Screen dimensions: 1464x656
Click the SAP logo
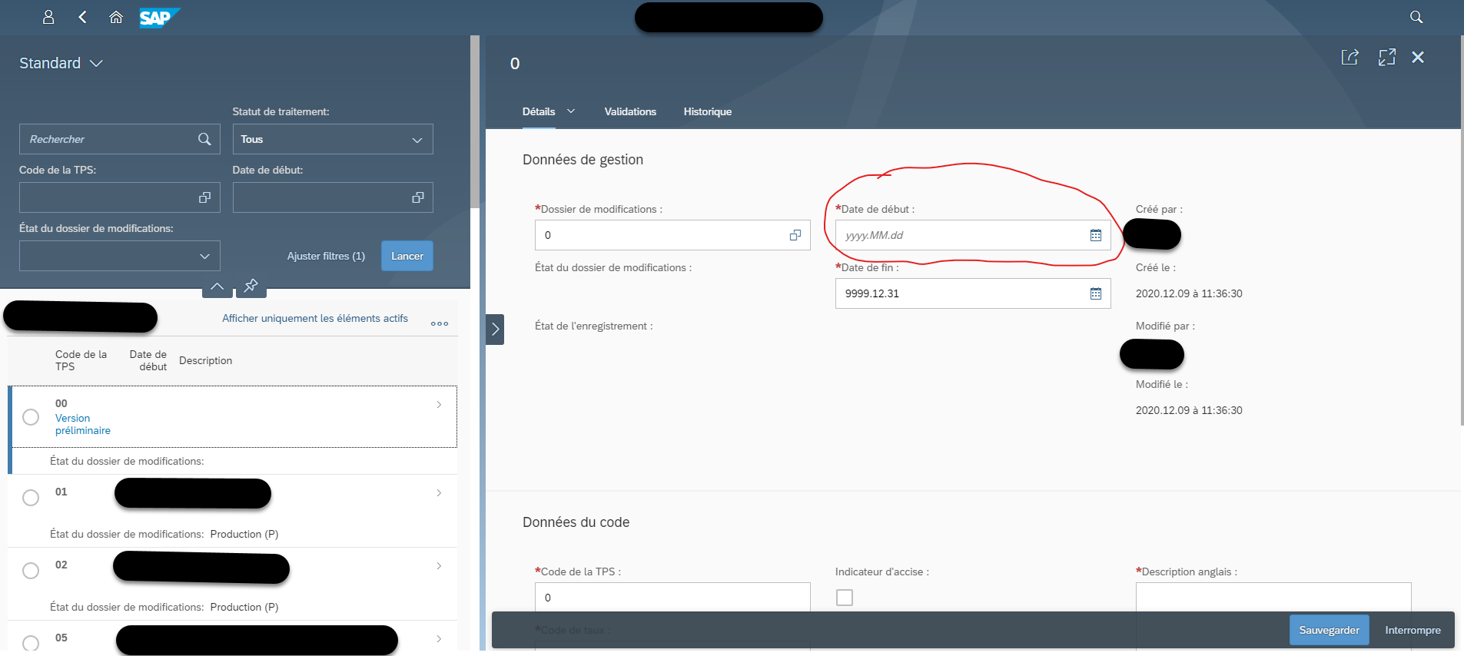159,17
